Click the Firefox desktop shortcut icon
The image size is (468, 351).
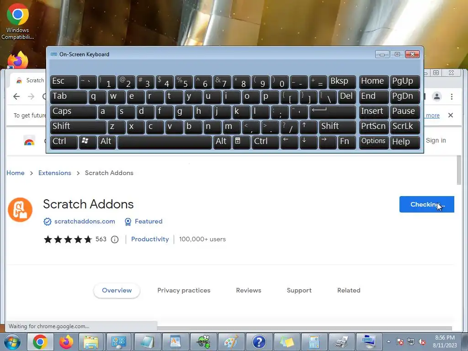(x=18, y=59)
